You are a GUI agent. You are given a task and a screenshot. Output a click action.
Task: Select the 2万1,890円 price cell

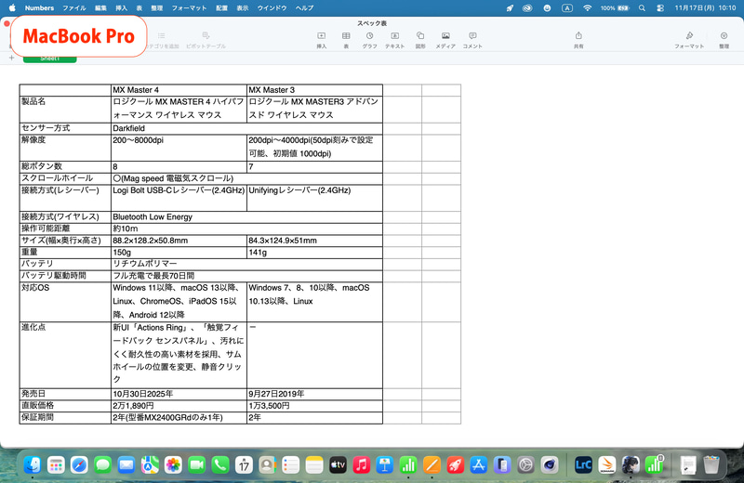[179, 406]
